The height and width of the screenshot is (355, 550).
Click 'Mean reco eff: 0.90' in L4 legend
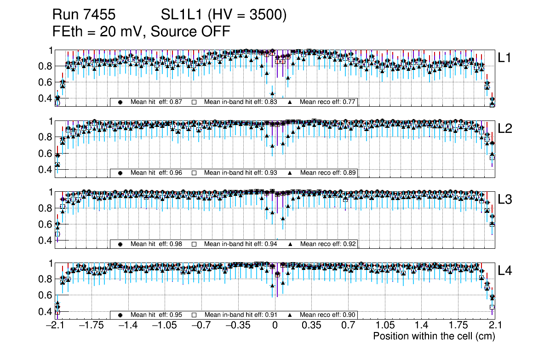328,315
